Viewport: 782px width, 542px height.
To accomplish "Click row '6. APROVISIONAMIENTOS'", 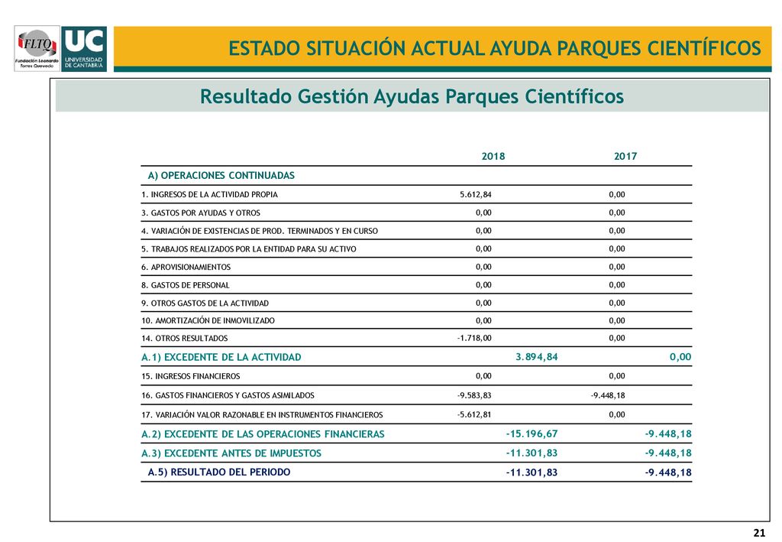I will tap(416, 267).
